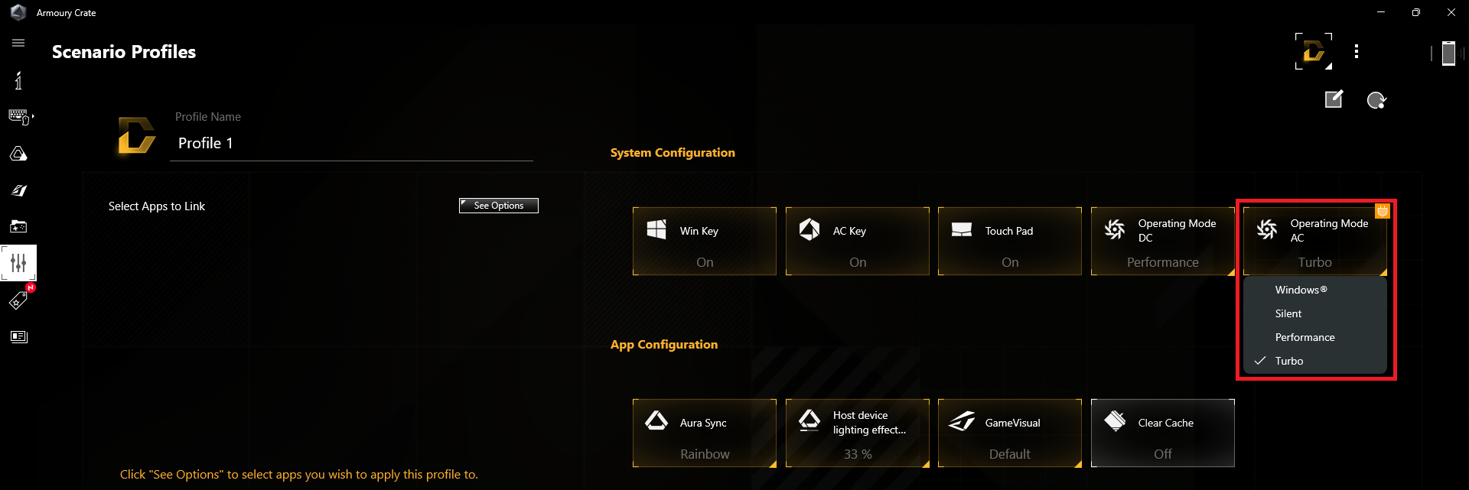1469x490 pixels.
Task: Toggle the Clear Cache tile
Action: coord(1163,433)
